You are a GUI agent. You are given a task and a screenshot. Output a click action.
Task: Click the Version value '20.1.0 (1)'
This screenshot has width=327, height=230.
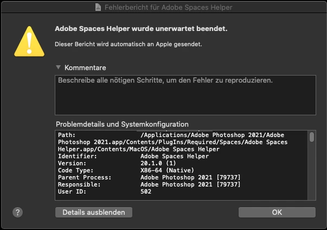(x=158, y=163)
